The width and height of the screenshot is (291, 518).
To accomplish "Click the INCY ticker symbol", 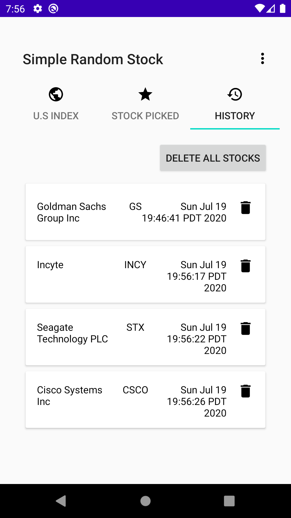I will point(135,265).
